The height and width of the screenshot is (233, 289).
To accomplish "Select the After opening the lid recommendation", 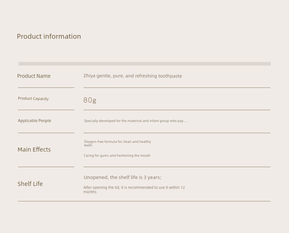I will (134, 190).
